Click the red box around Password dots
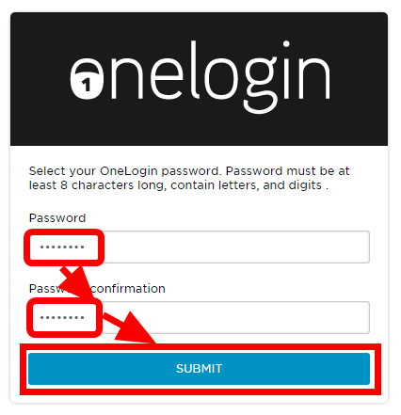Screen dimensions: 401x415 click(x=64, y=247)
